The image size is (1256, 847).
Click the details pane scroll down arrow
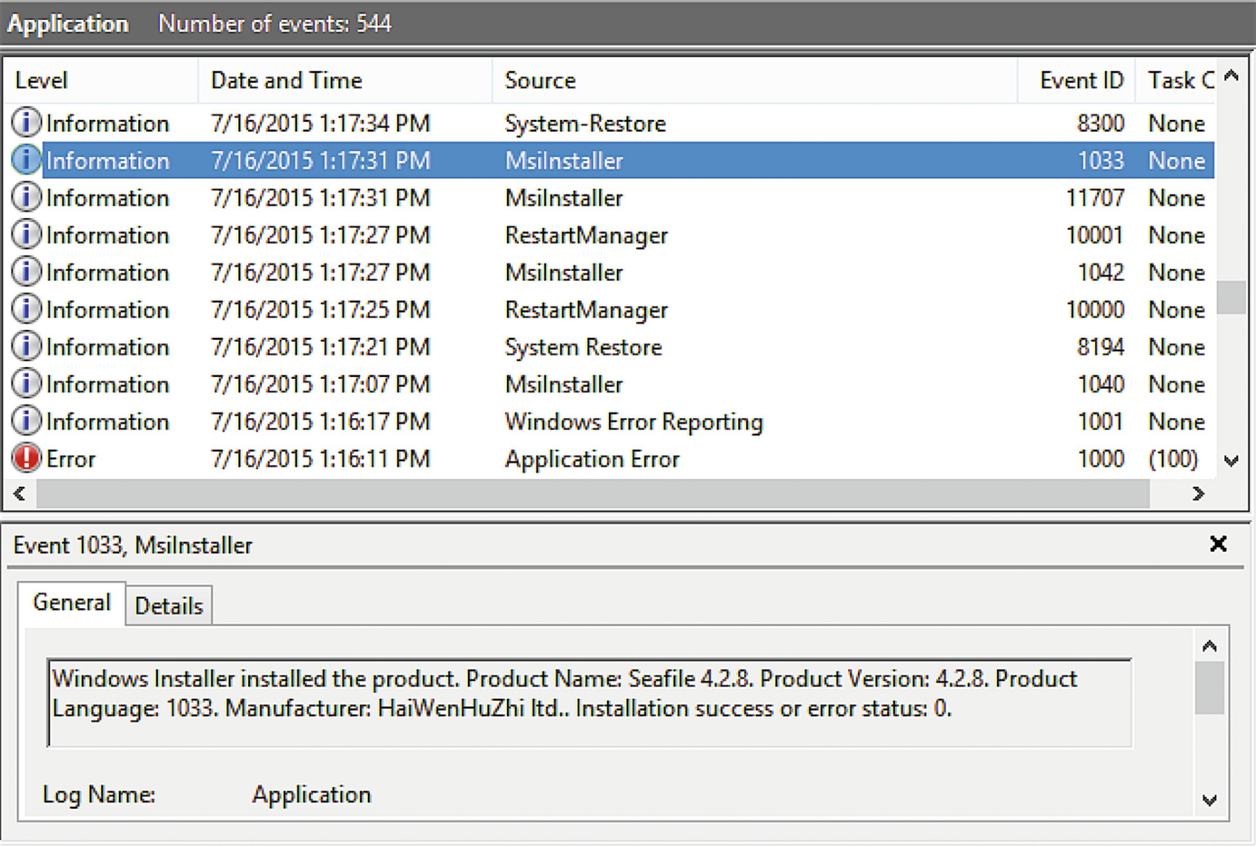tap(1210, 800)
